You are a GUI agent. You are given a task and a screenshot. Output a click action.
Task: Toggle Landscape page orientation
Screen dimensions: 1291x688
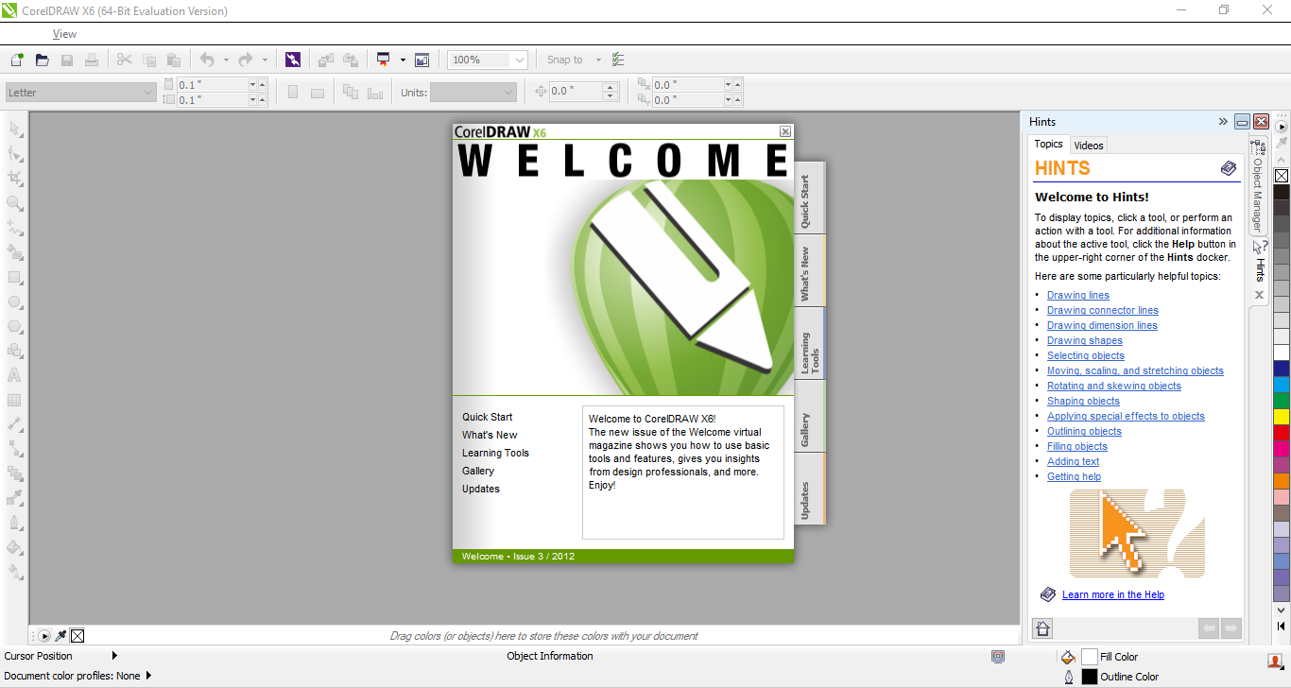point(318,93)
